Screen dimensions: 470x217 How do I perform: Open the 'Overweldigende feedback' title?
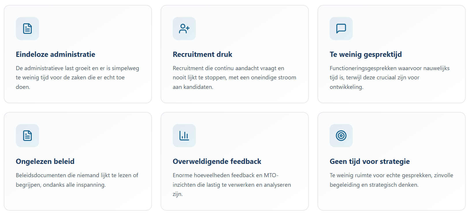point(217,162)
